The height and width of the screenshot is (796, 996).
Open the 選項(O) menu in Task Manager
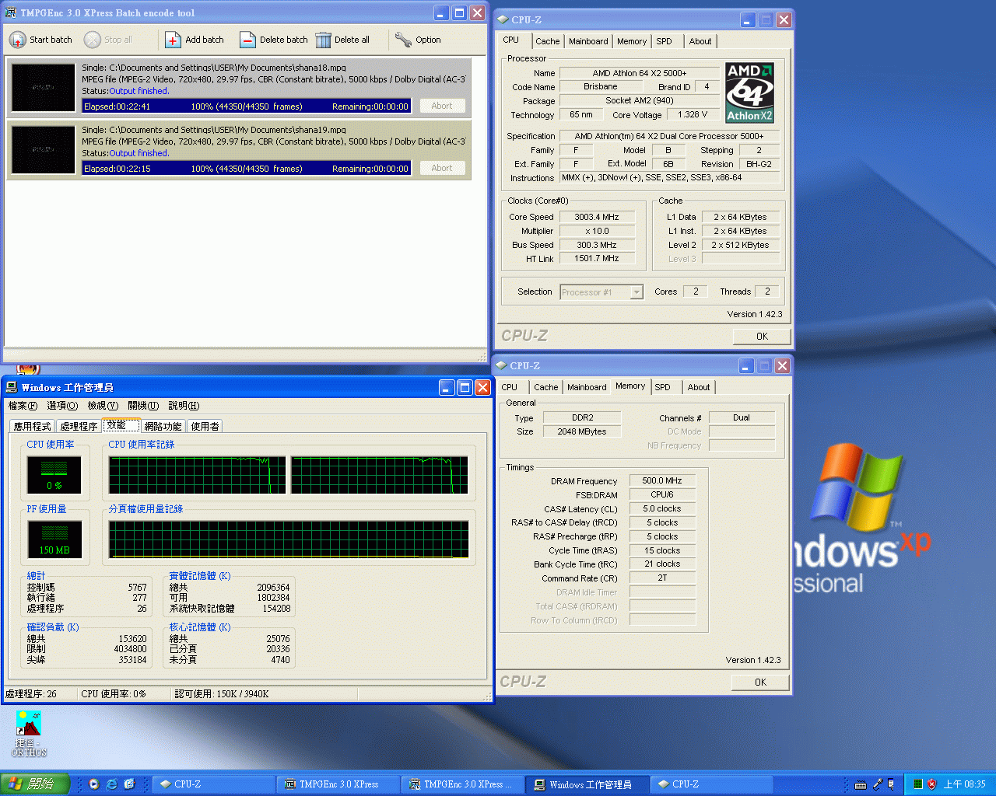[62, 406]
